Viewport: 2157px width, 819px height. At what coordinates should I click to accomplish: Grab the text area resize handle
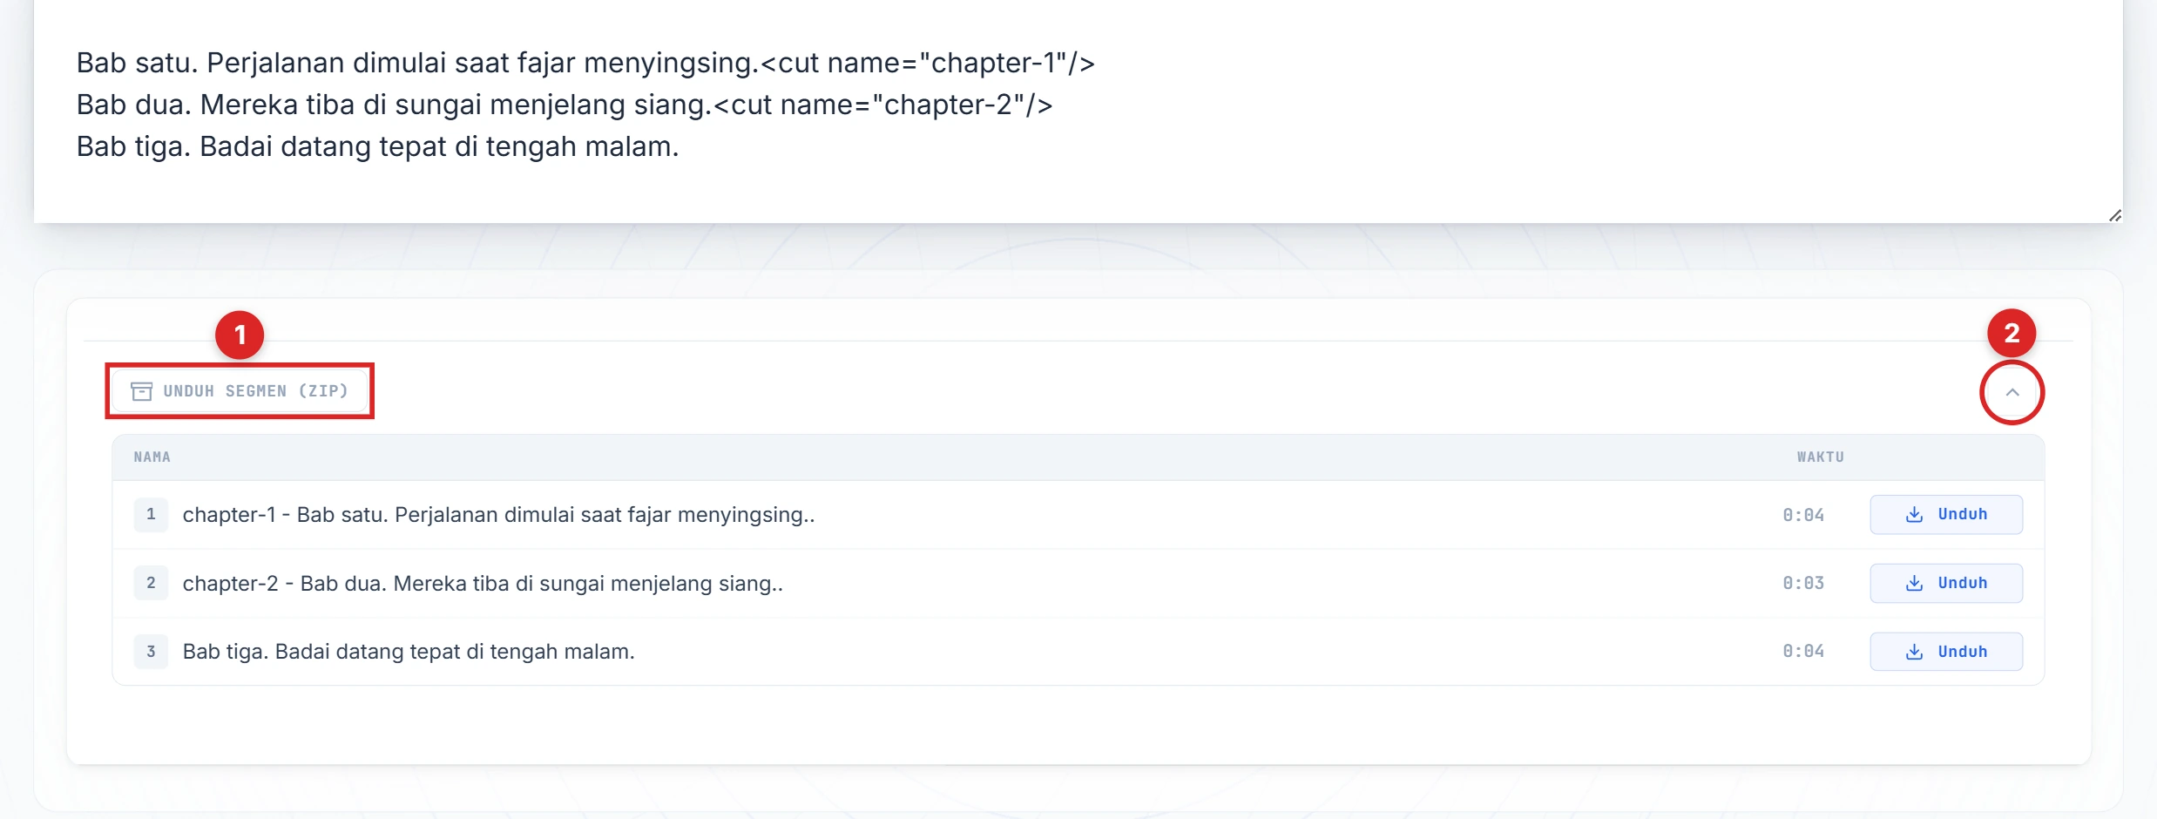tap(2114, 215)
